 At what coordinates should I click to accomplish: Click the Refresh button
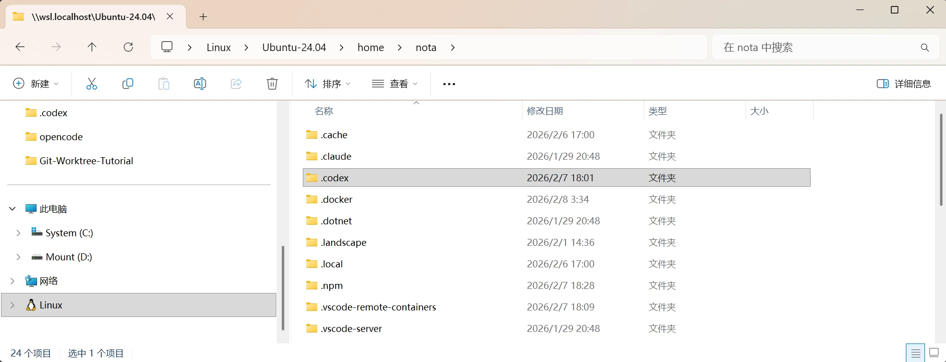[x=128, y=47]
